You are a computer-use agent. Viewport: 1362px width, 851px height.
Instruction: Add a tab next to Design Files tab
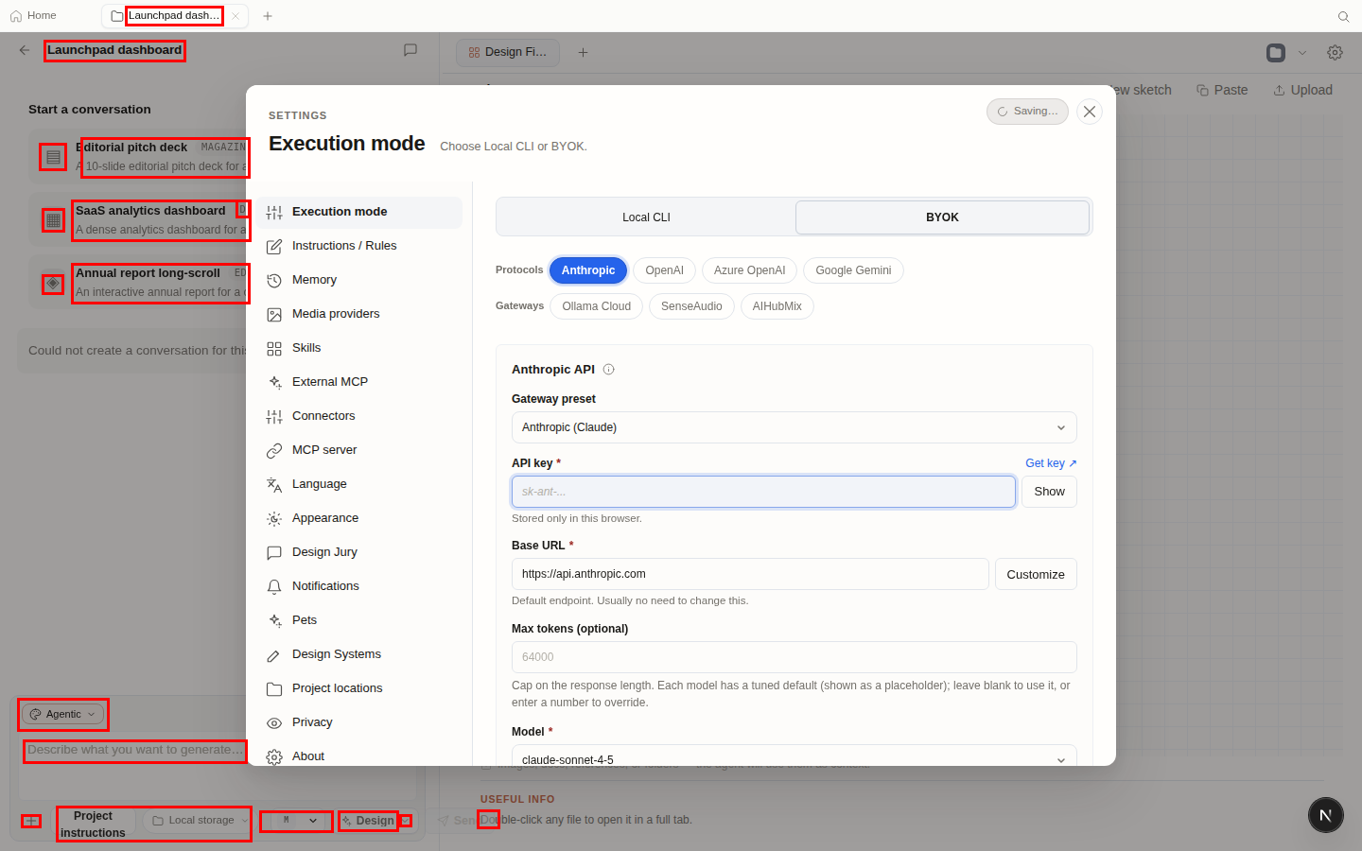click(584, 52)
